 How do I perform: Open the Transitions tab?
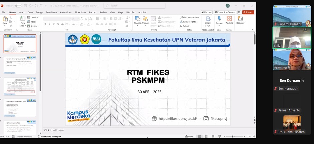pyautogui.click(x=51, y=12)
